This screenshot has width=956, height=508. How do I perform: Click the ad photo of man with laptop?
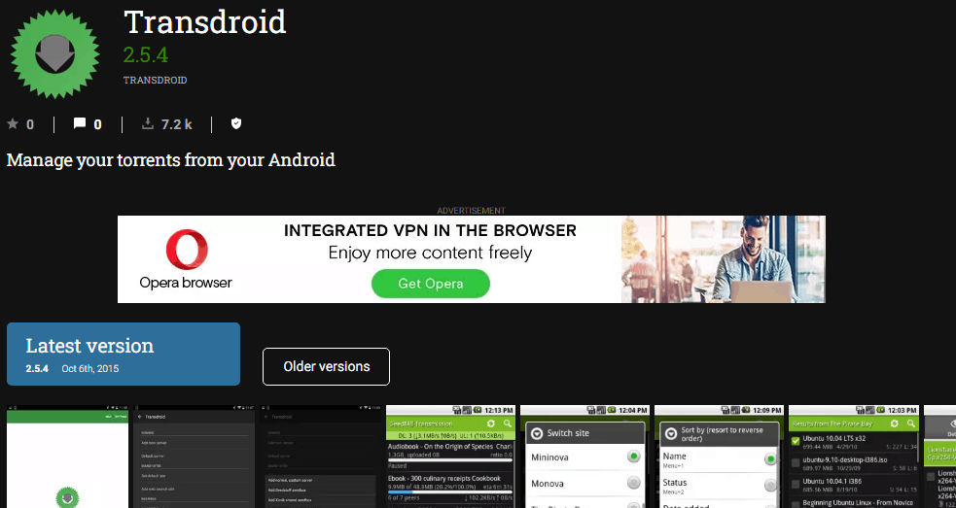724,259
